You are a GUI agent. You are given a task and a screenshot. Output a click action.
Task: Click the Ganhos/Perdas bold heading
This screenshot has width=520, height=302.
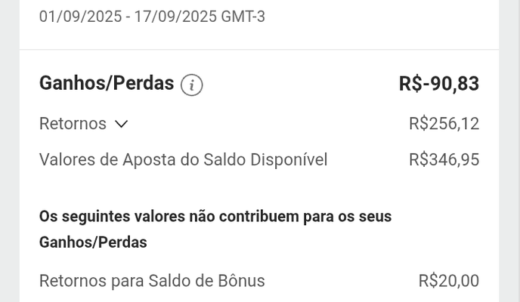coord(107,83)
